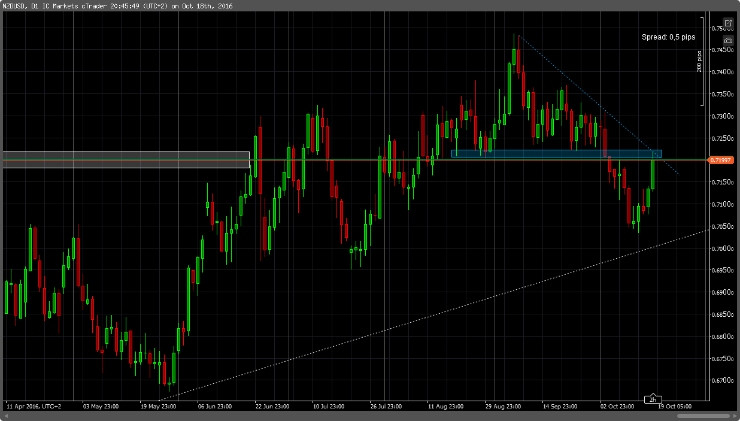
Task: Click the 0.68500 price axis label
Action: pyautogui.click(x=721, y=314)
